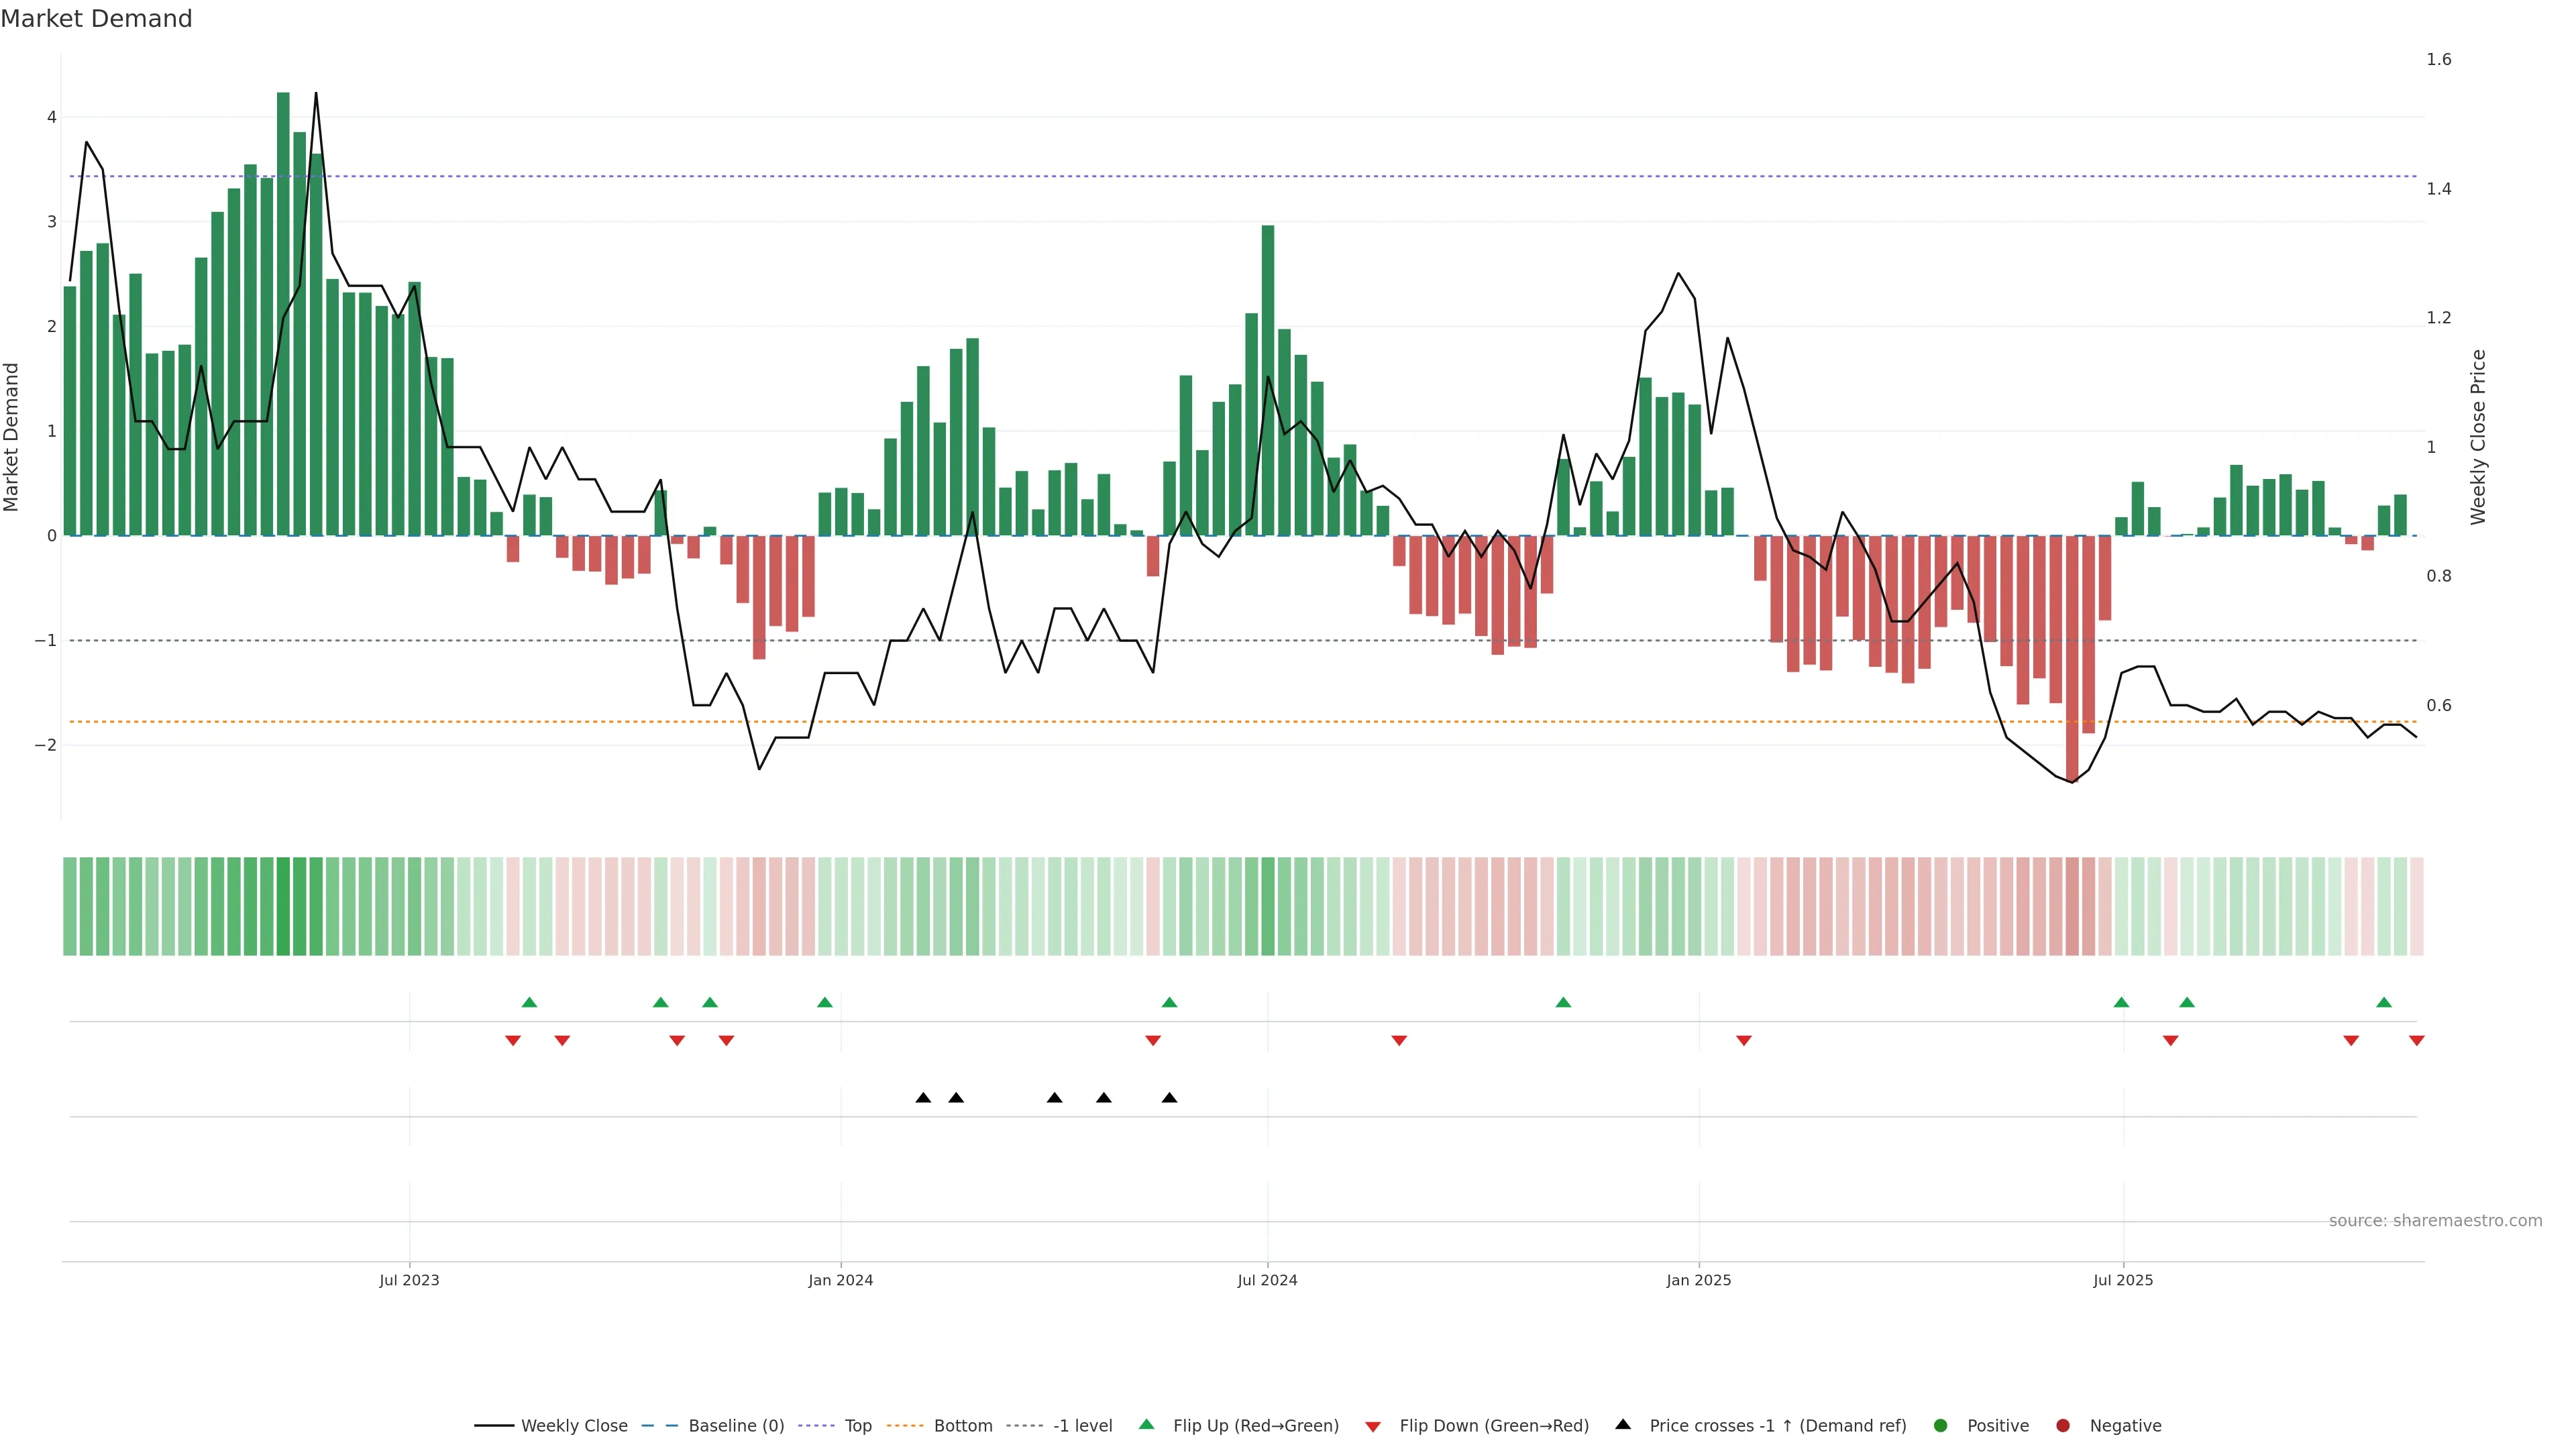The width and height of the screenshot is (2576, 1449).
Task: Click the black Price crosses -1 legend icon
Action: click(x=1623, y=1424)
